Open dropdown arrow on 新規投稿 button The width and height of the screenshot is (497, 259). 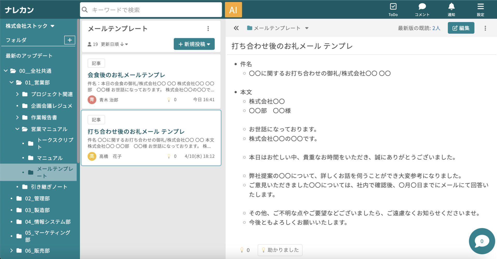[209, 44]
